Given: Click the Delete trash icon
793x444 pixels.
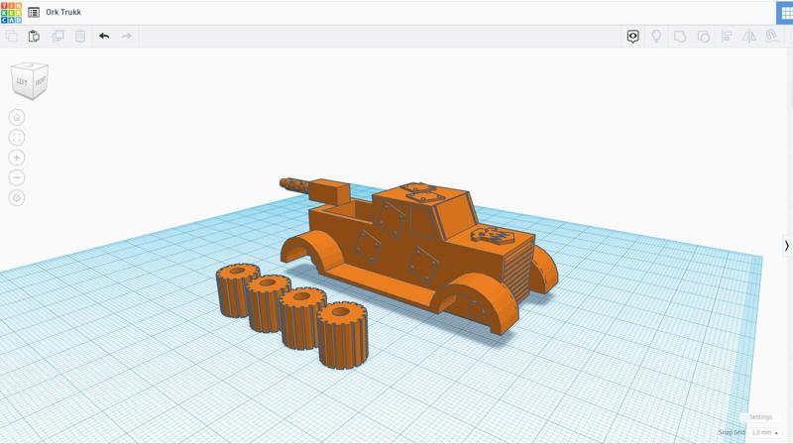Looking at the screenshot, I should pos(80,36).
